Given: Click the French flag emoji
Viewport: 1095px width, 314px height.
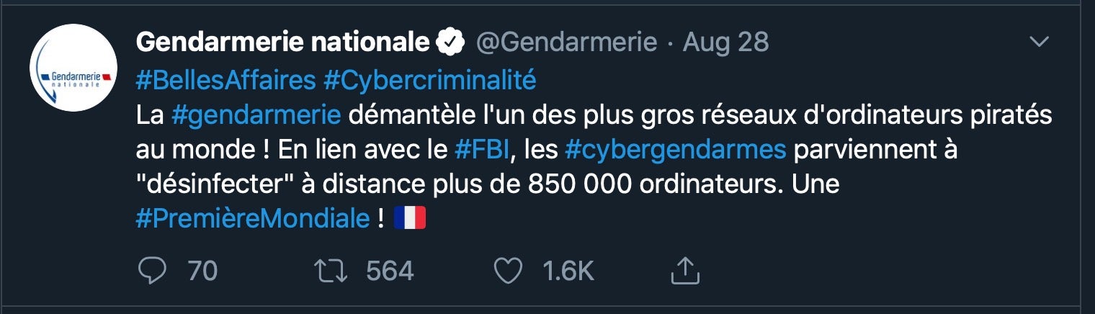Looking at the screenshot, I should 410,218.
